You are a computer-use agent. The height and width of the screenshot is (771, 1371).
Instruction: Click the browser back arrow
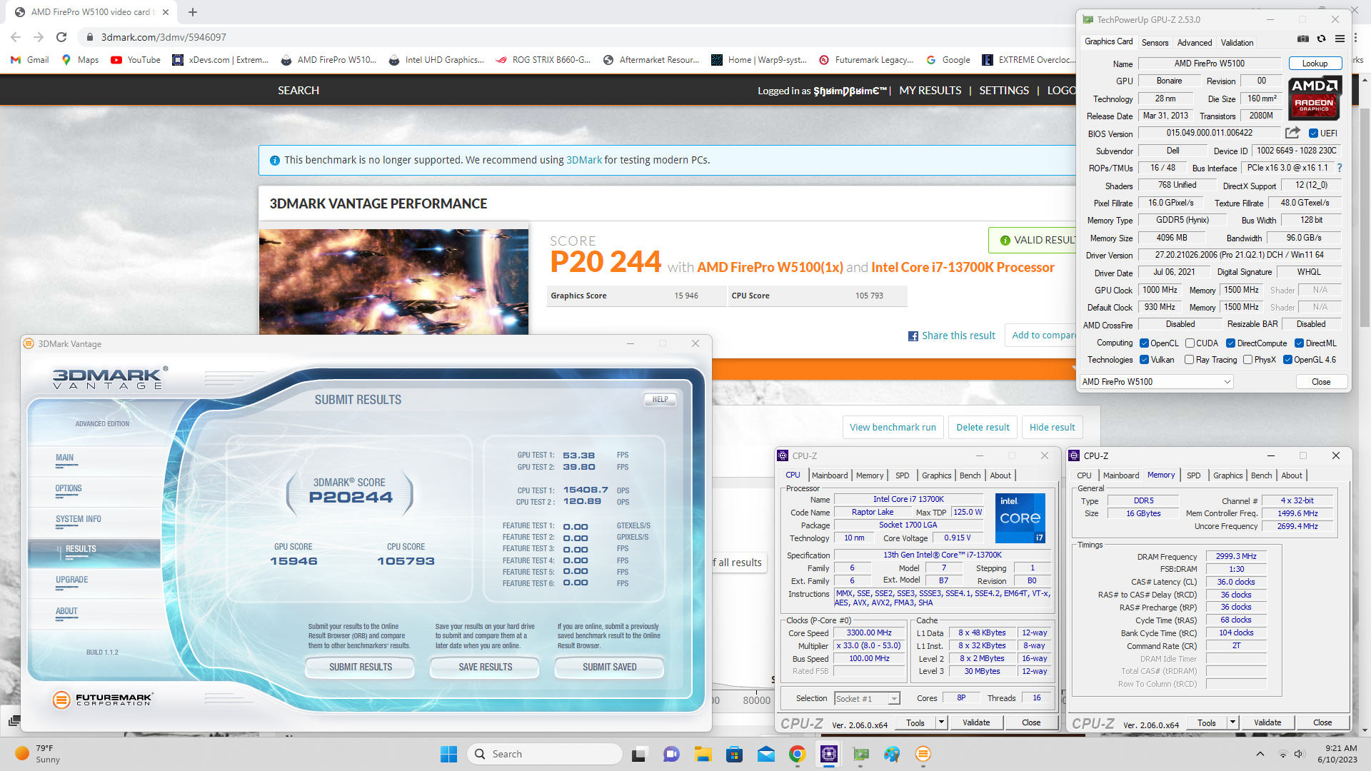pos(16,37)
